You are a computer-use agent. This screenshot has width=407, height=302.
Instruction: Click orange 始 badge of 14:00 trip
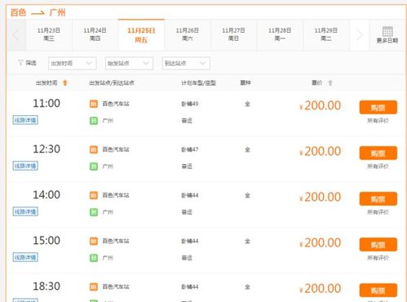(x=94, y=195)
